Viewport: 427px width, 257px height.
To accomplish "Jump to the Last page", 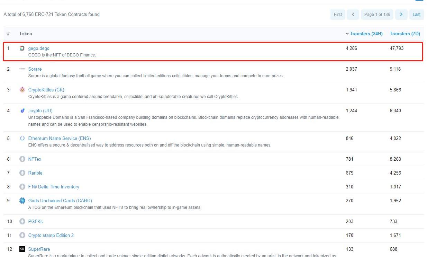I will click(417, 15).
